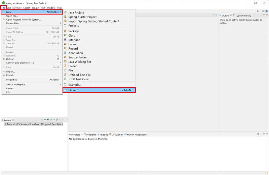Click the green Class icon
This screenshot has width=269, height=175.
pos(65,35)
